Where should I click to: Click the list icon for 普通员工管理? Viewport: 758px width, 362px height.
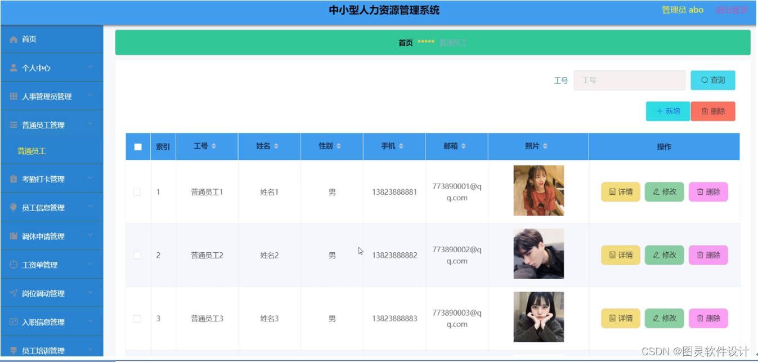[14, 125]
